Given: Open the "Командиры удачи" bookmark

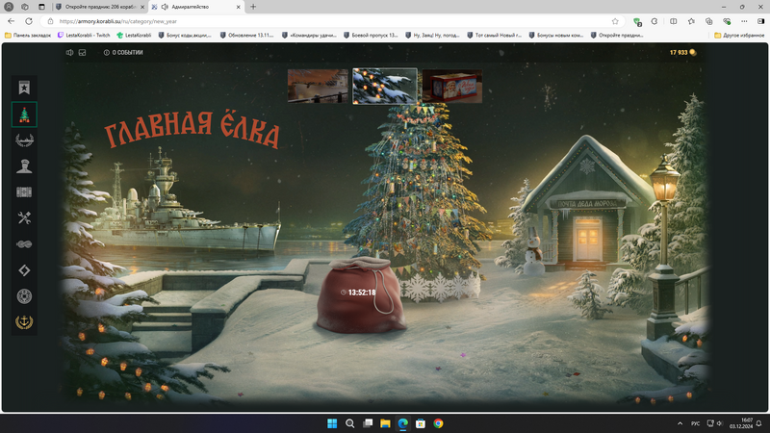Looking at the screenshot, I should (x=309, y=36).
